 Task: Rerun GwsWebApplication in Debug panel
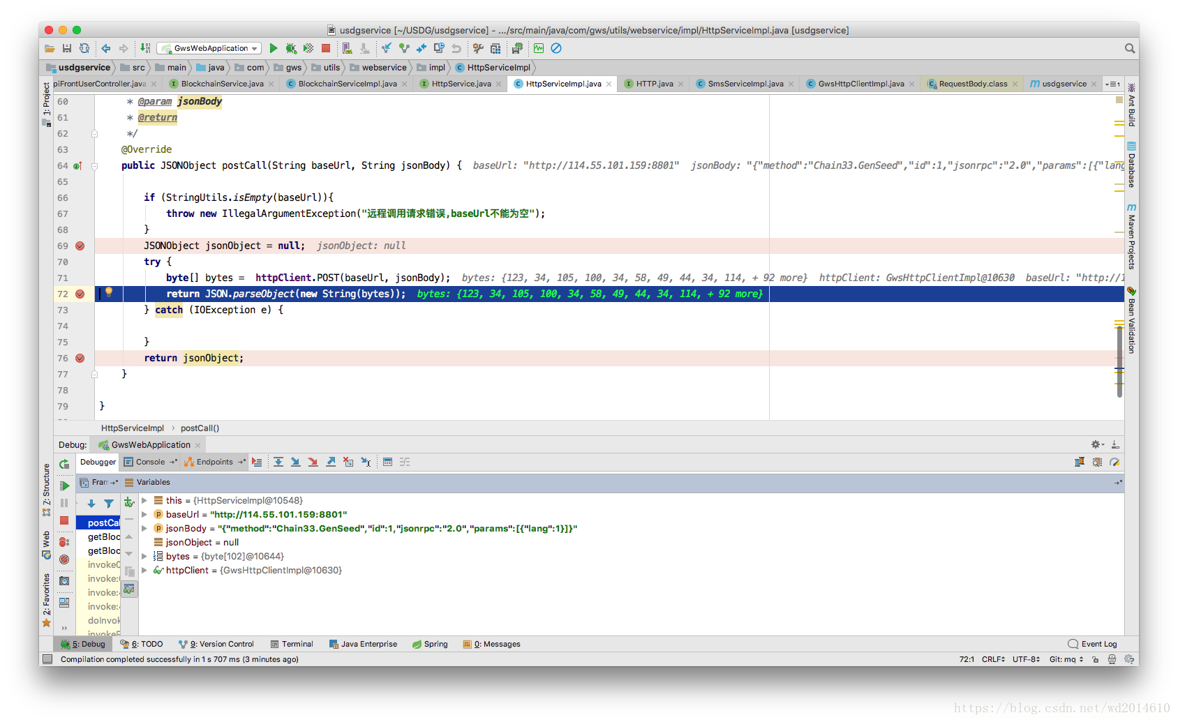pos(64,464)
